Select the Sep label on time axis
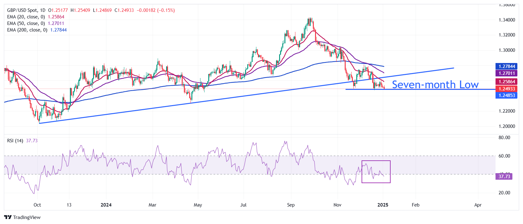523x224 pixels. [291, 205]
